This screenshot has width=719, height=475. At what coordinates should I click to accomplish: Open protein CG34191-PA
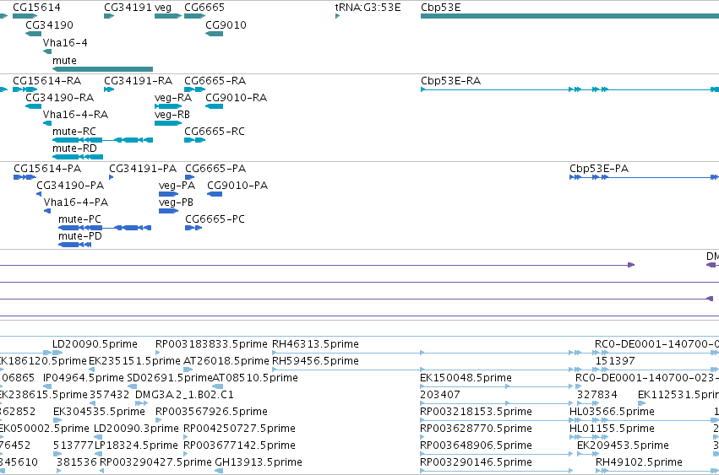pos(143,169)
